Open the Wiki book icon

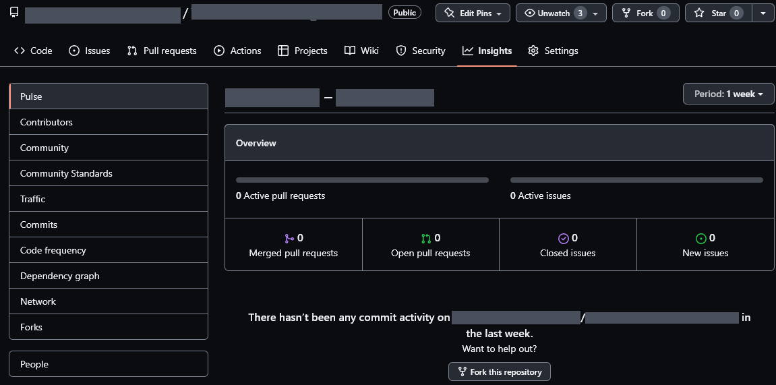[350, 51]
